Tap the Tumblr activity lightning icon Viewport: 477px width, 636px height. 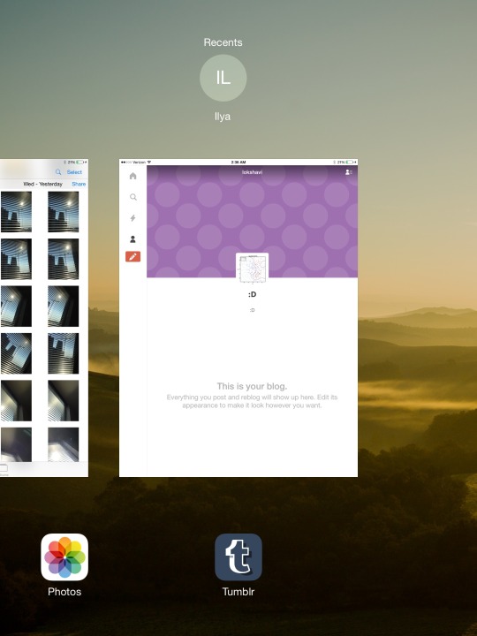point(133,218)
